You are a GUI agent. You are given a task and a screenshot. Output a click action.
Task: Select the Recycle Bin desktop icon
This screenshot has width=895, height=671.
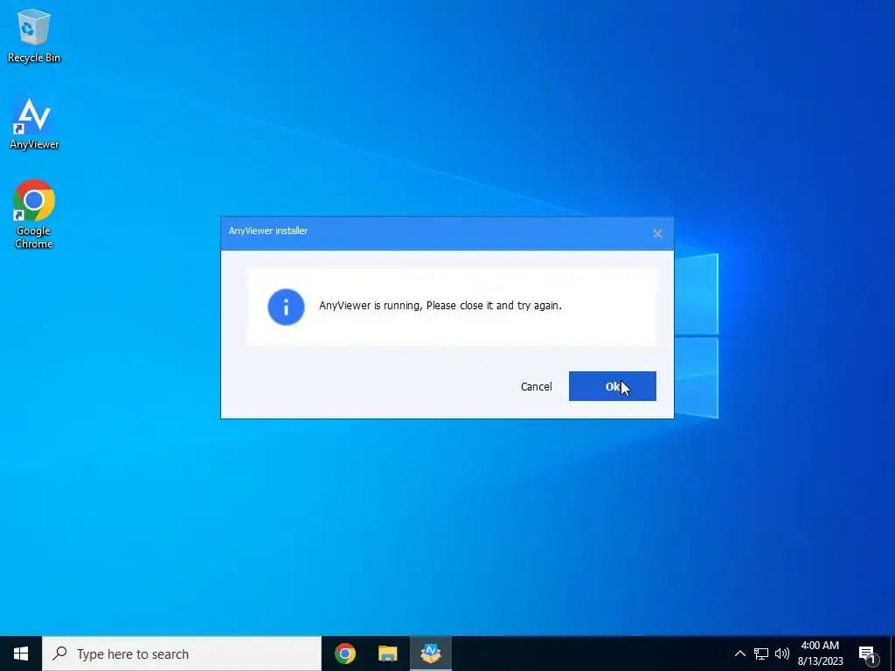coord(34,35)
